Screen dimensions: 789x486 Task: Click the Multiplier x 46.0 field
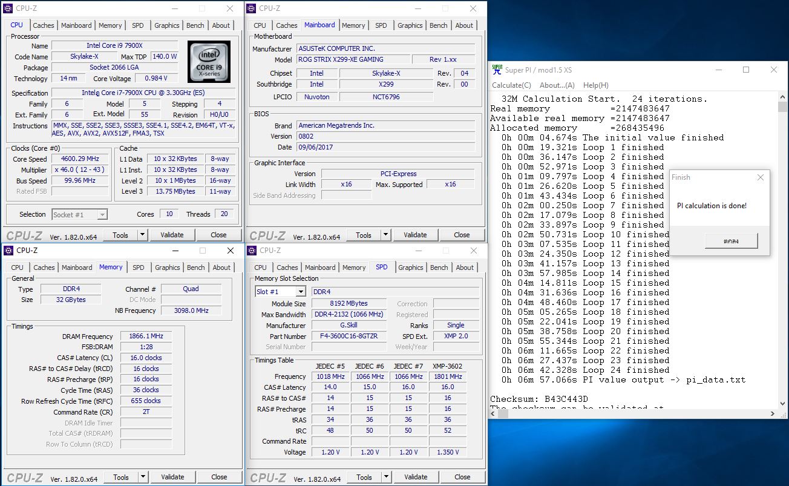80,170
